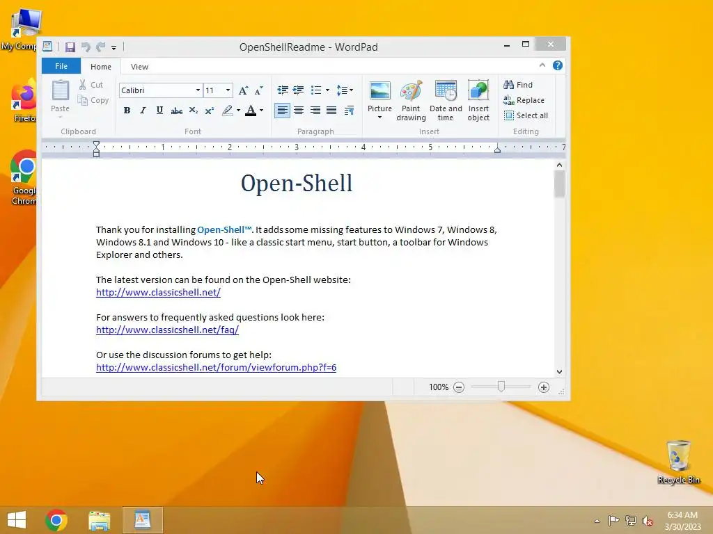The width and height of the screenshot is (713, 534).
Task: Click the text highlight color pen icon
Action: pos(228,111)
